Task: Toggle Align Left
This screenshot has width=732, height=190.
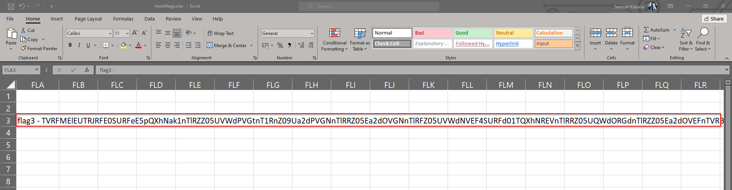Action: [x=159, y=45]
